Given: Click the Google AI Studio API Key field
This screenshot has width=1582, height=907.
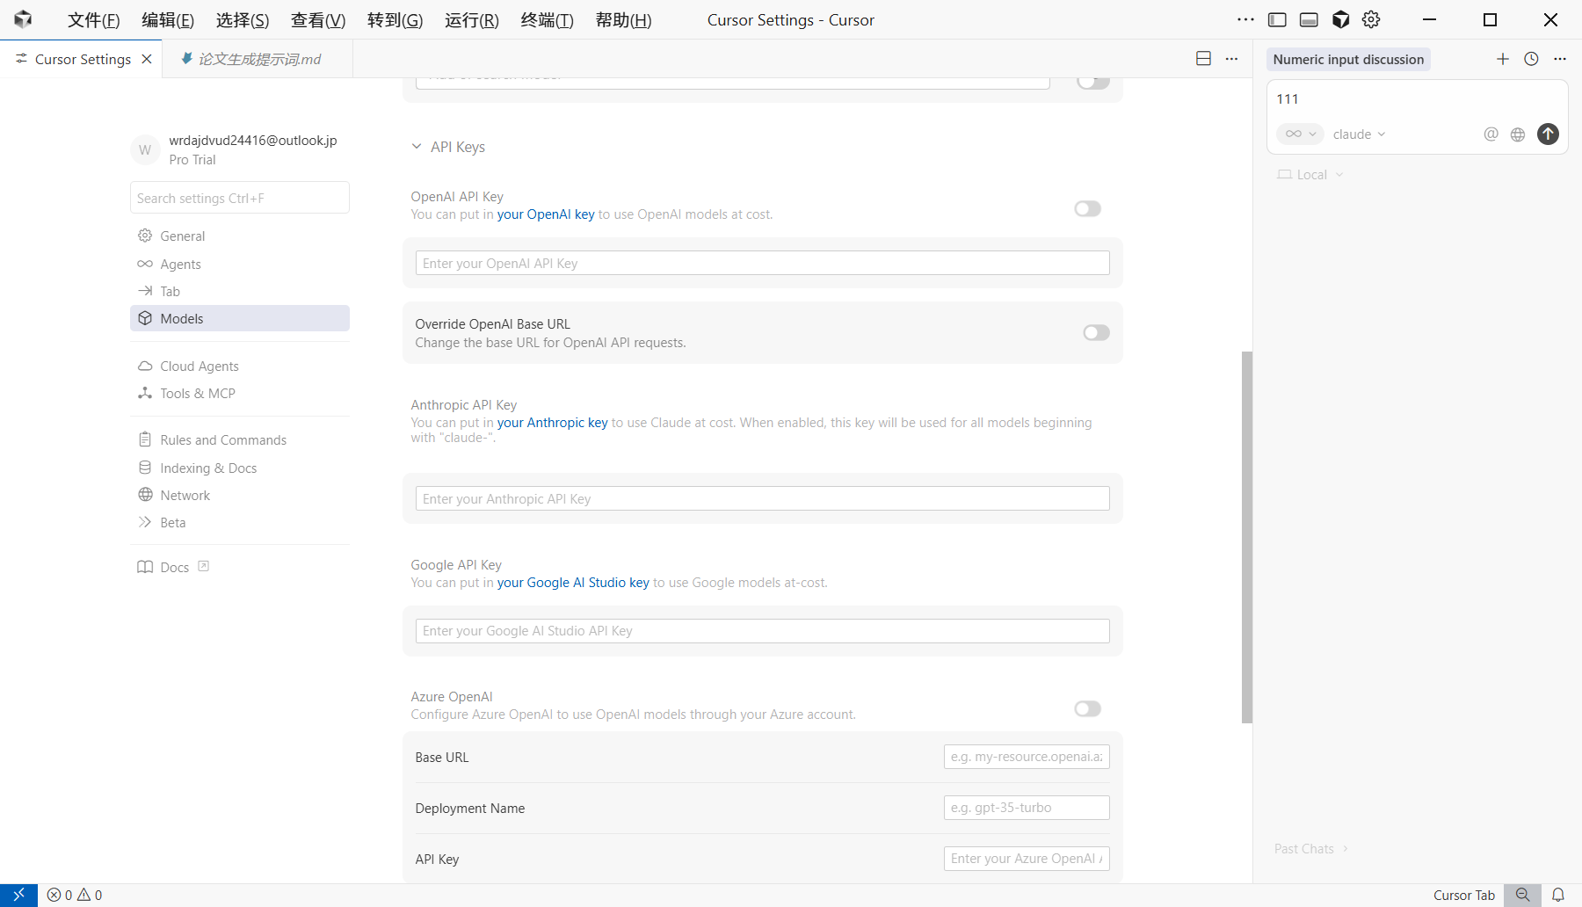Looking at the screenshot, I should tap(762, 631).
